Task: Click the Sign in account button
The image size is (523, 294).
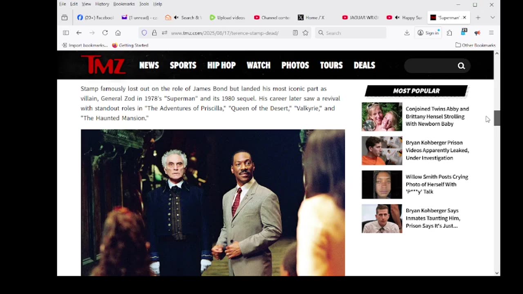Action: click(428, 33)
